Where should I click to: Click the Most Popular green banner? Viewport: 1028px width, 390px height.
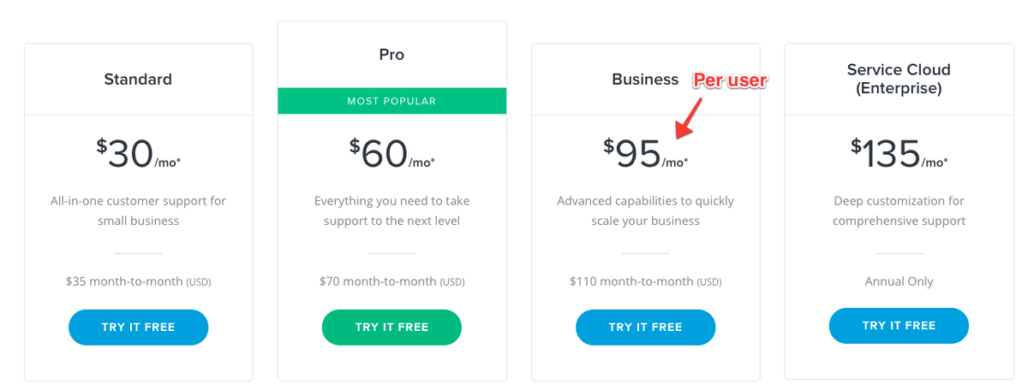click(x=391, y=101)
